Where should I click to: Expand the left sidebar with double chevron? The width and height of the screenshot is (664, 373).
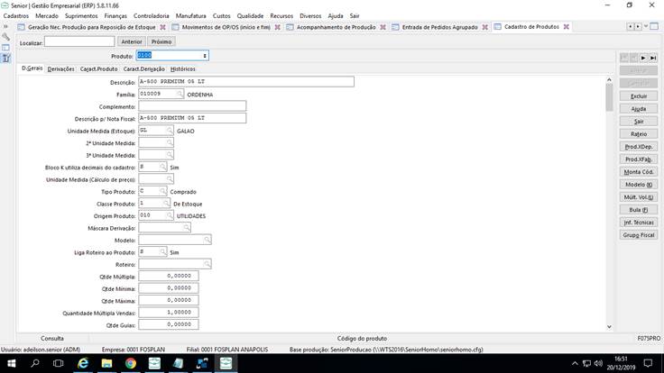click(x=5, y=27)
